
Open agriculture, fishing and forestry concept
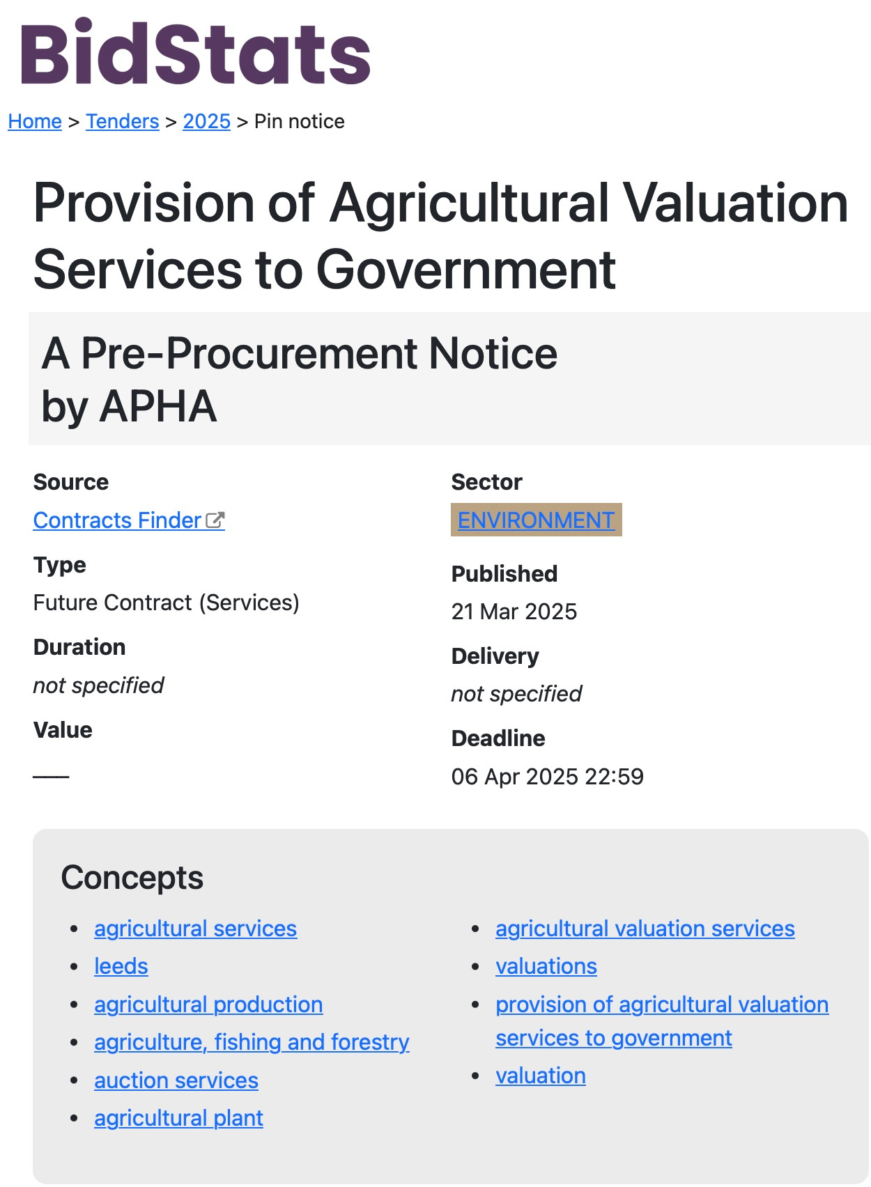(x=252, y=1042)
